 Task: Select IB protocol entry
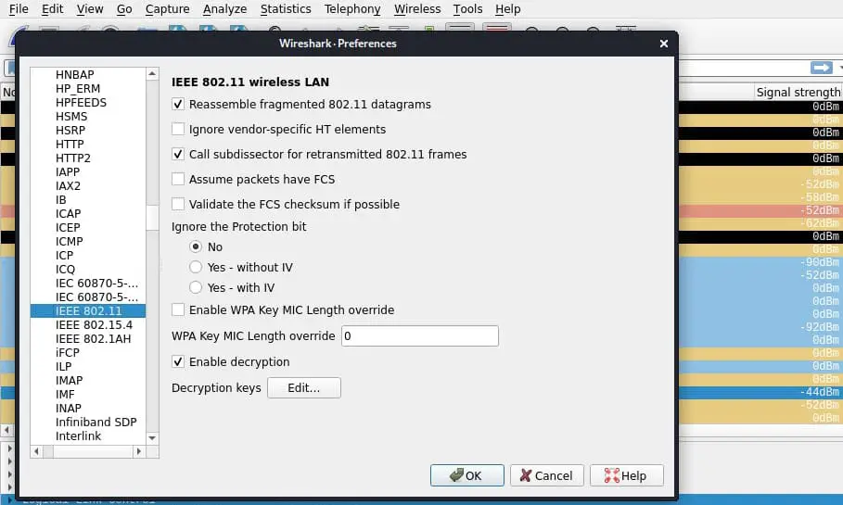point(61,200)
